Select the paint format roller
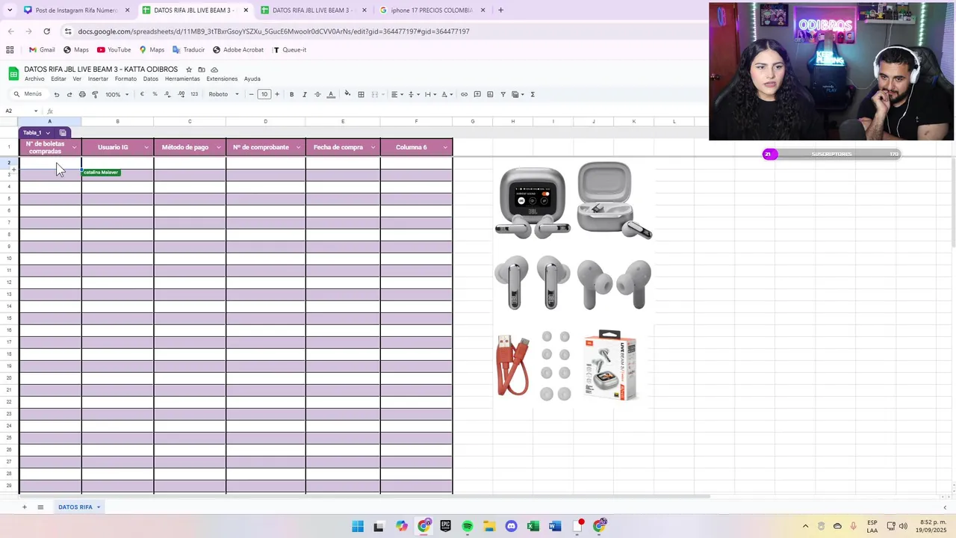Image resolution: width=956 pixels, height=538 pixels. point(95,94)
